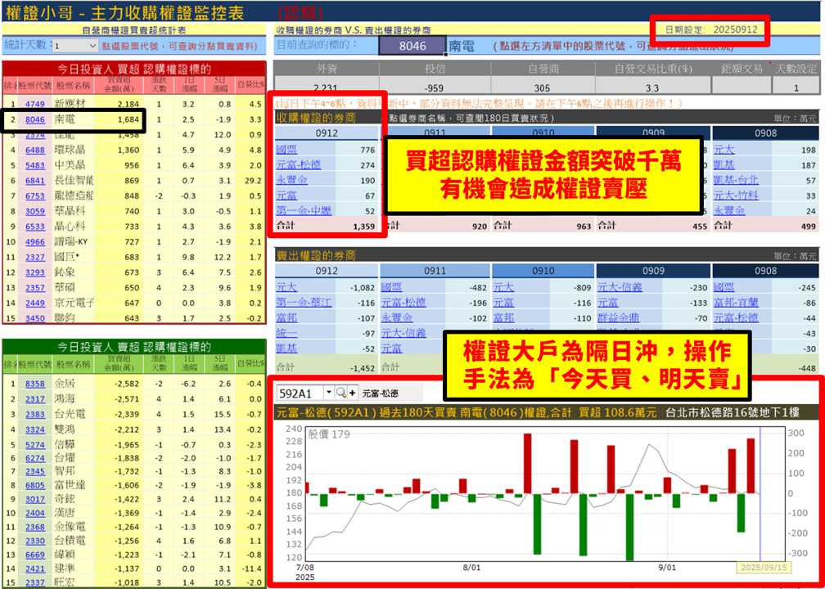
Task: Open stock code 6274 台燿 link
Action: (x=34, y=458)
